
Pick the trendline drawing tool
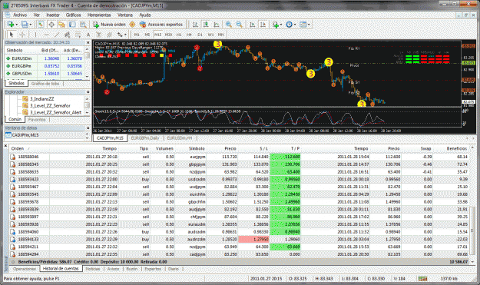pos(57,35)
